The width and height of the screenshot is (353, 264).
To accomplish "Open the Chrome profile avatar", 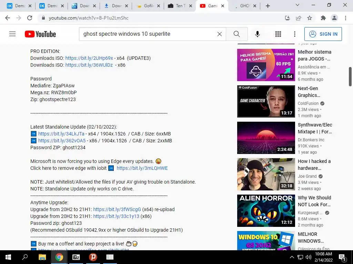I will [334, 18].
